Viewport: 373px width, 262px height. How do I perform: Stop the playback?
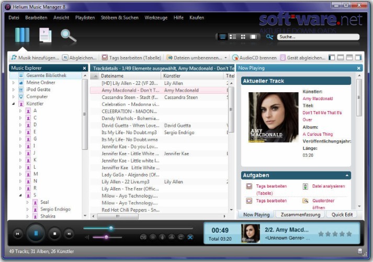coord(55,234)
